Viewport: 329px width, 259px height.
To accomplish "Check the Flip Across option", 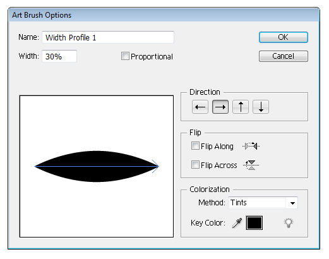I will click(195, 165).
